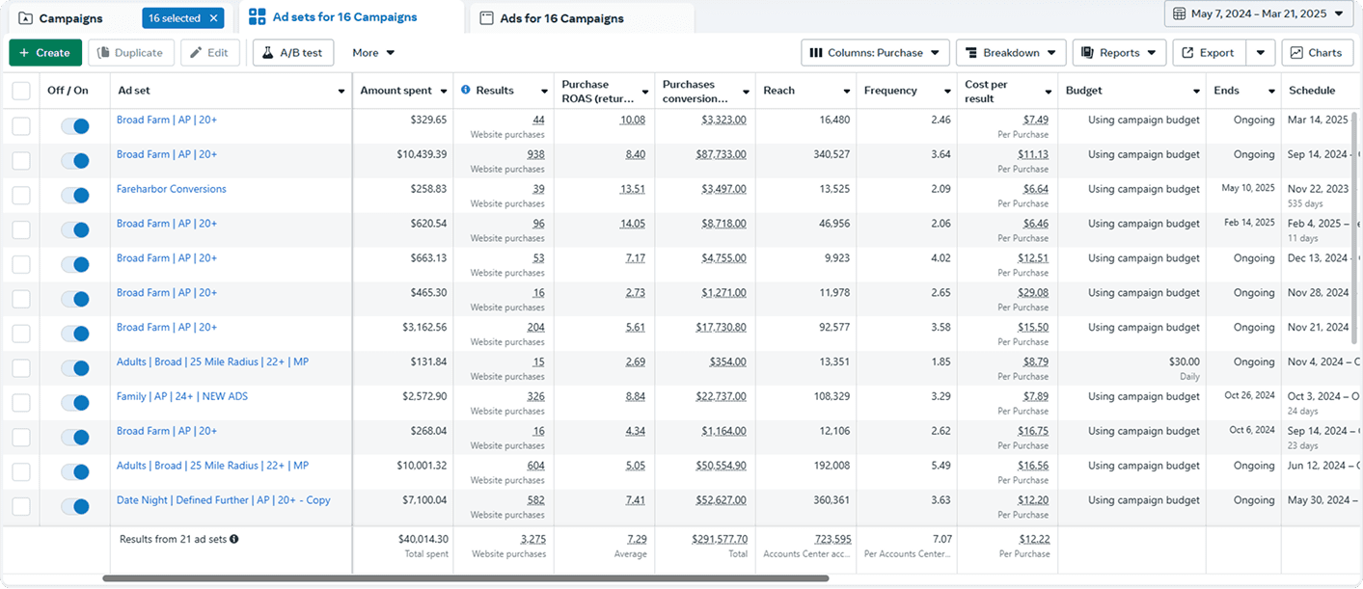Open the A/B test tool
The width and height of the screenshot is (1363, 589).
(292, 53)
